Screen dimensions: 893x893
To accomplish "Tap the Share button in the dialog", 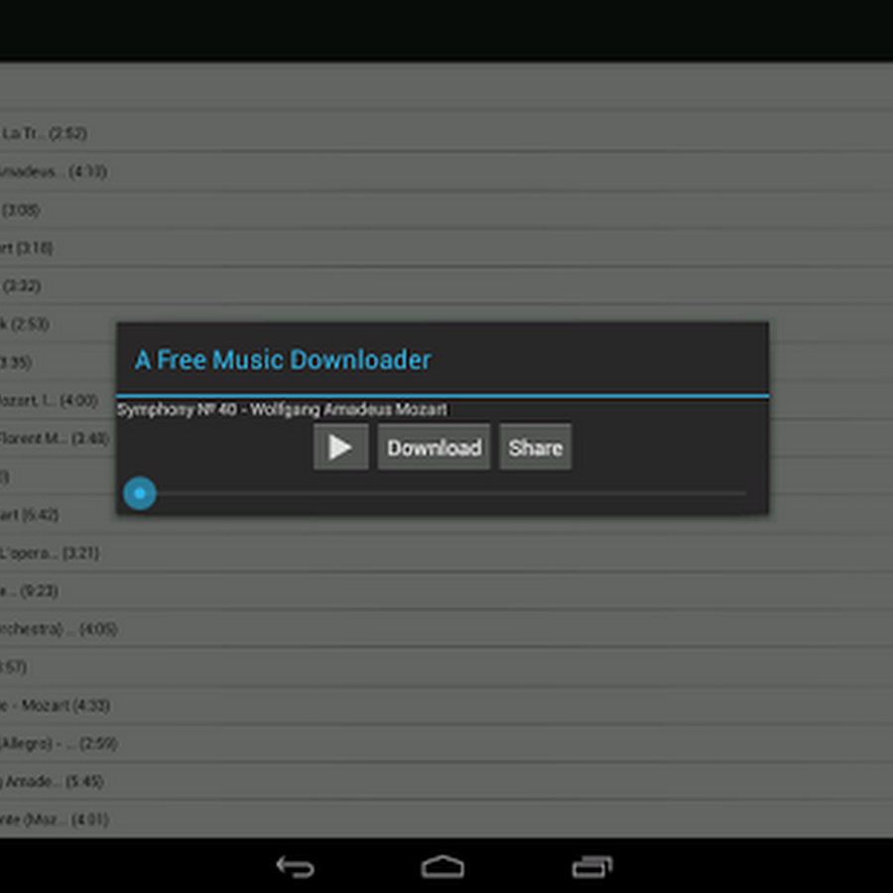I will point(536,447).
